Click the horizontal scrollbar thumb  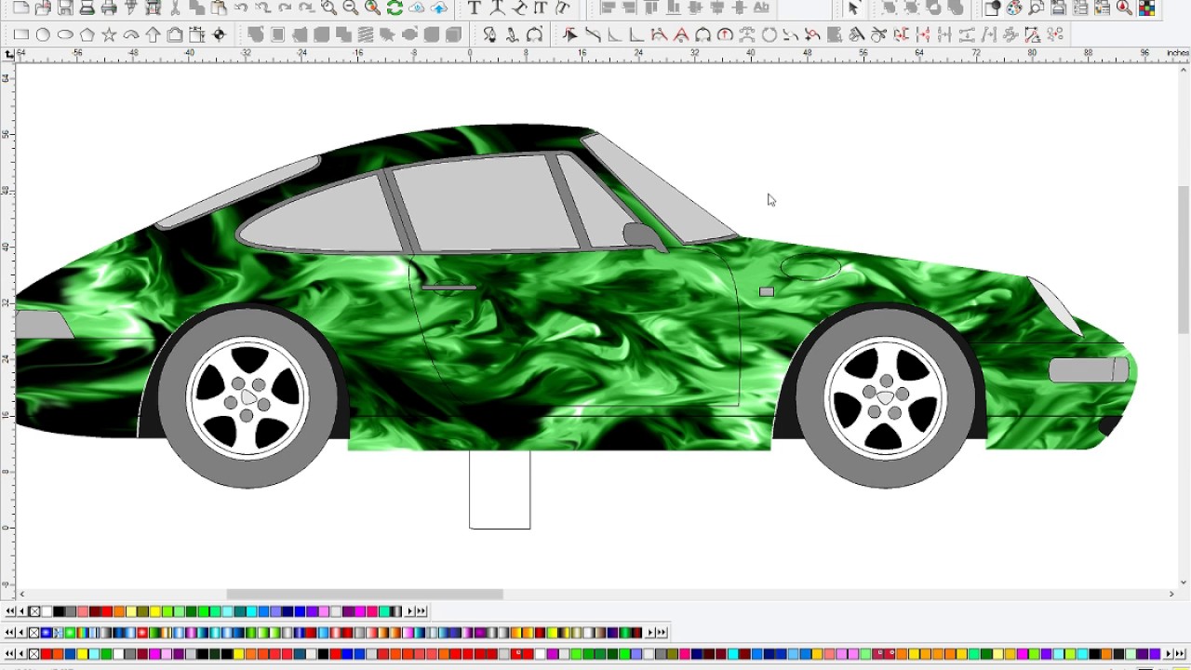(365, 594)
